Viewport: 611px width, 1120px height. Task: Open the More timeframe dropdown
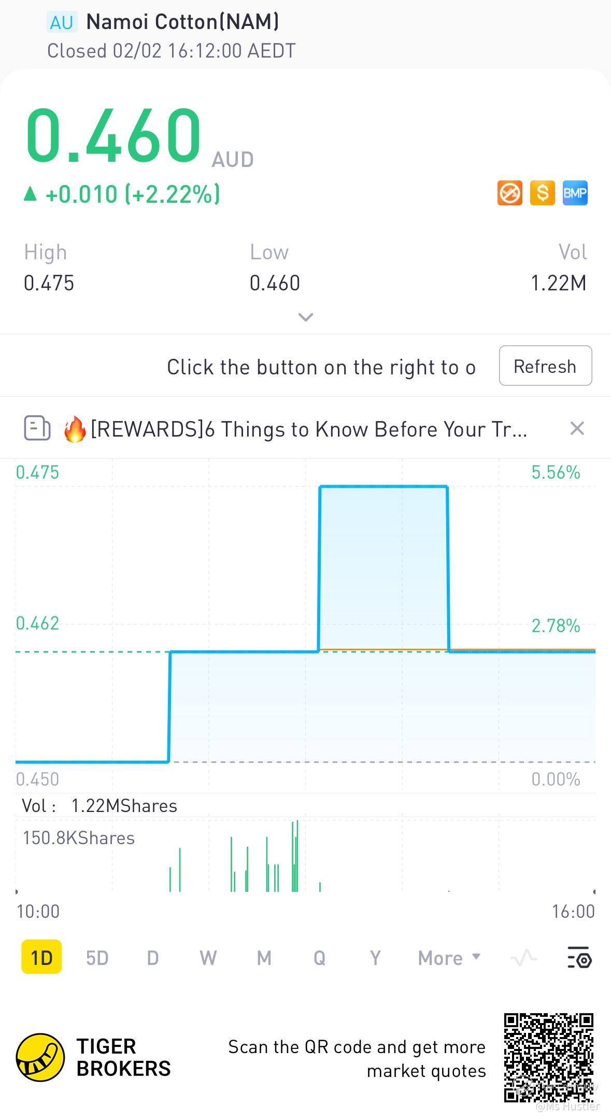tap(449, 958)
